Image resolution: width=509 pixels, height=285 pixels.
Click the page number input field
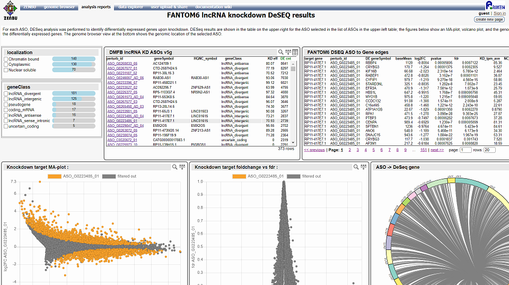click(x=466, y=150)
